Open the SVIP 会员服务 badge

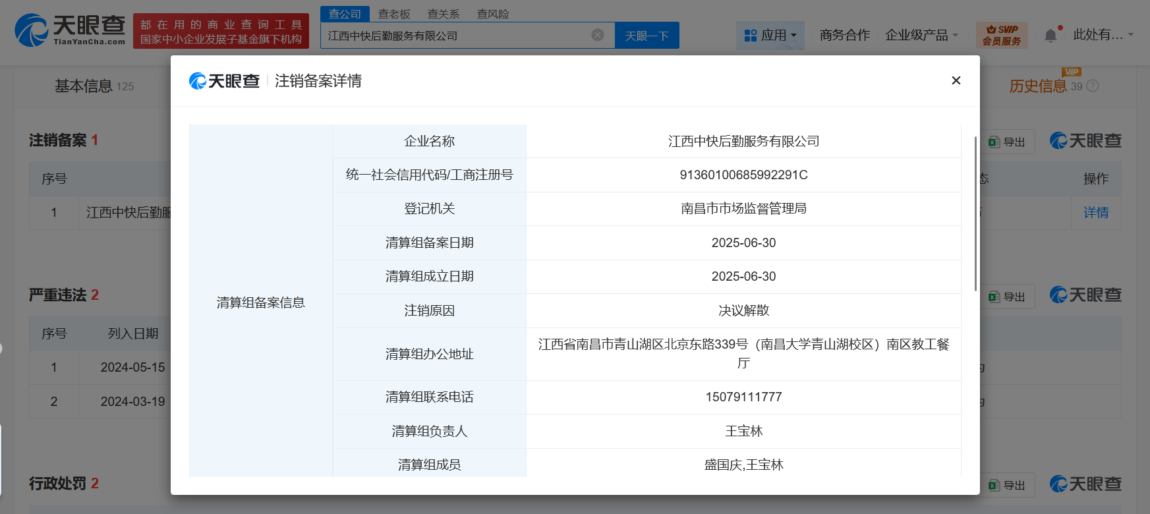click(1001, 36)
